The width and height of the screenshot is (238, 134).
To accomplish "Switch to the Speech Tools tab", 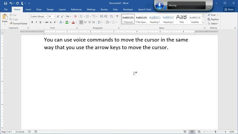I will [145, 9].
